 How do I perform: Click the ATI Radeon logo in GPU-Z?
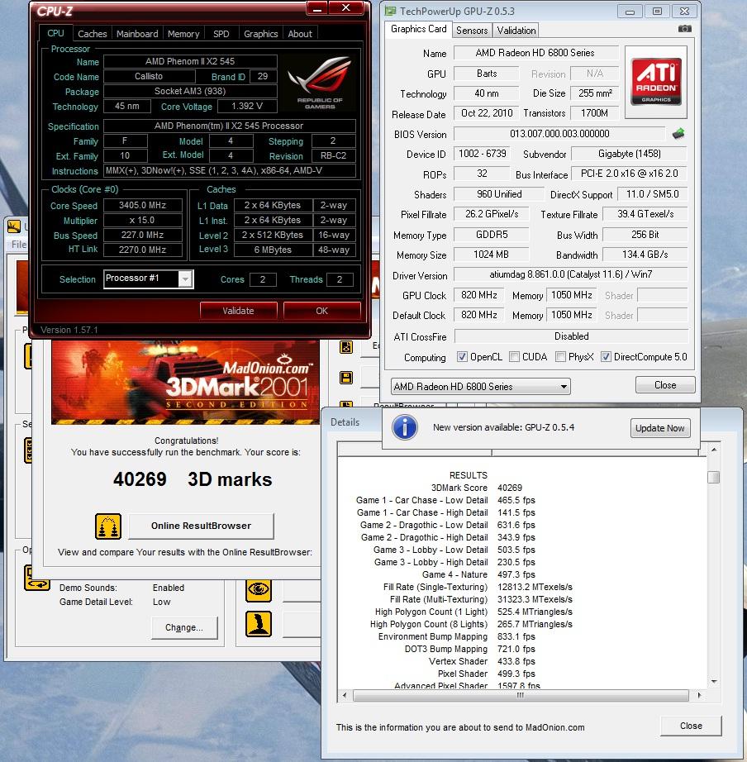point(655,82)
